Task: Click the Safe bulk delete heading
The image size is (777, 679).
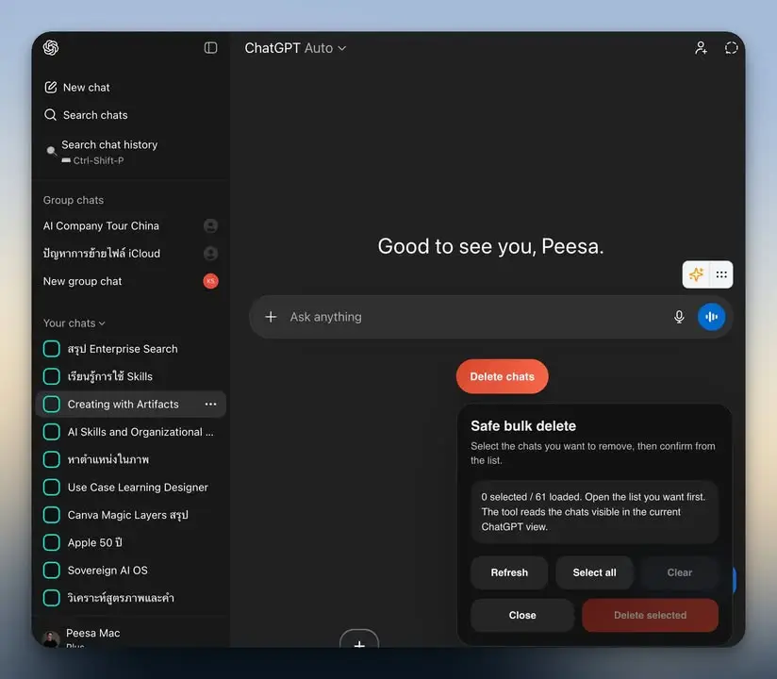Action: (x=523, y=425)
